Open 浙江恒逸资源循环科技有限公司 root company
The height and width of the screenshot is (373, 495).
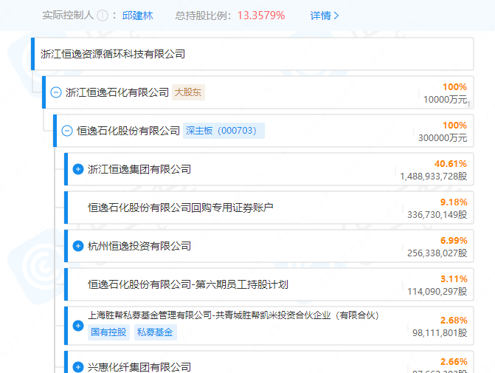point(113,54)
